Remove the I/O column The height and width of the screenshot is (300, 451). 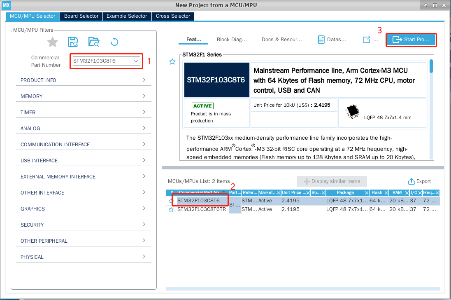(x=420, y=193)
